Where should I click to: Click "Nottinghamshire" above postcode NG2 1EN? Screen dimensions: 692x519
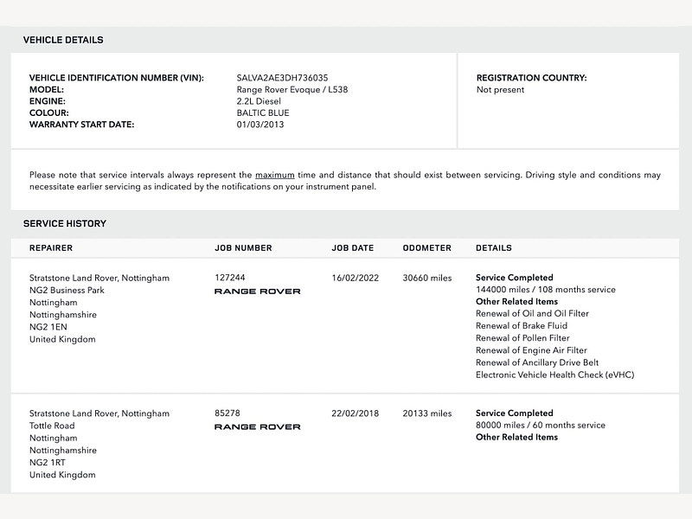[x=62, y=315]
